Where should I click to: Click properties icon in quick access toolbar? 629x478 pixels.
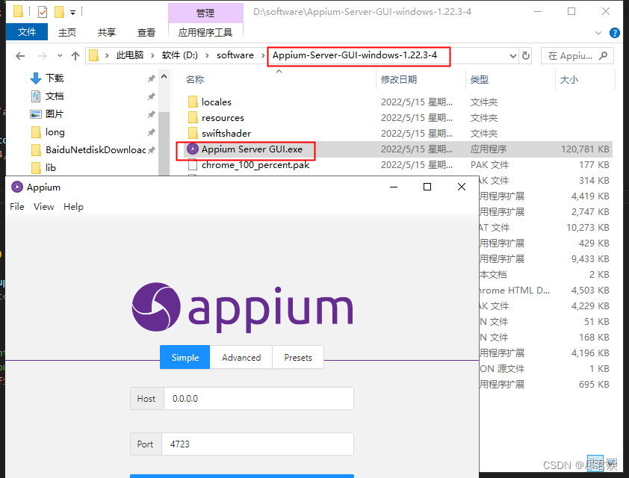click(x=42, y=12)
